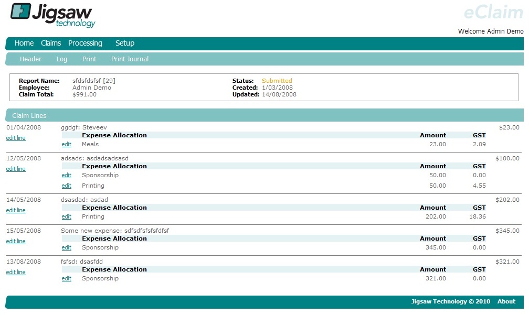
Task: Open the Home menu
Action: click(x=24, y=44)
